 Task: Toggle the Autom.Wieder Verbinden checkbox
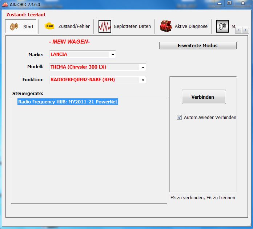click(x=179, y=118)
